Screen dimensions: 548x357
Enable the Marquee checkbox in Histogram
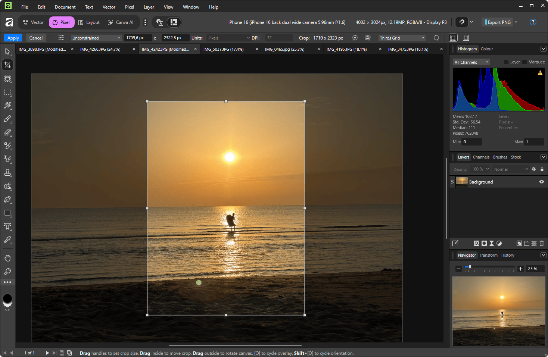(524, 62)
